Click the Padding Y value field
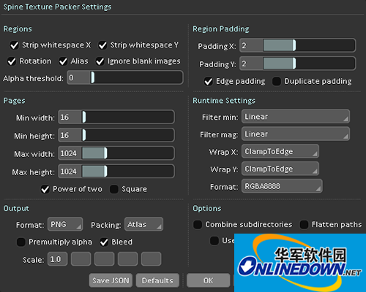 click(x=251, y=64)
